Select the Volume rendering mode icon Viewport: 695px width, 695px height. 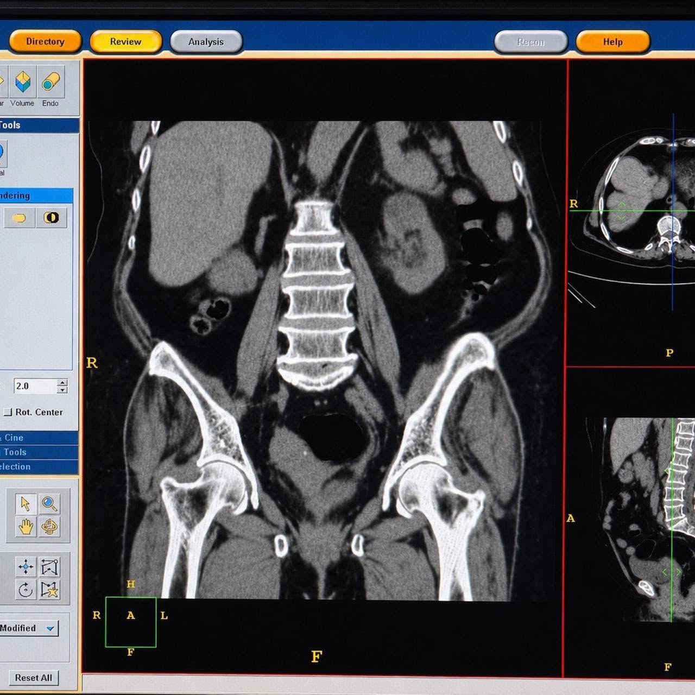pos(22,83)
